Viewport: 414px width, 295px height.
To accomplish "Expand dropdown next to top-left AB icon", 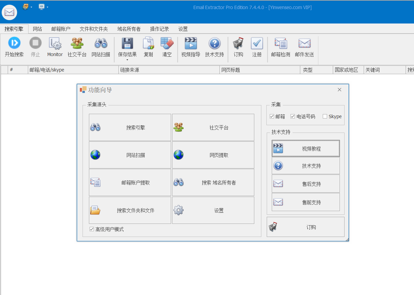I will pyautogui.click(x=31, y=7).
